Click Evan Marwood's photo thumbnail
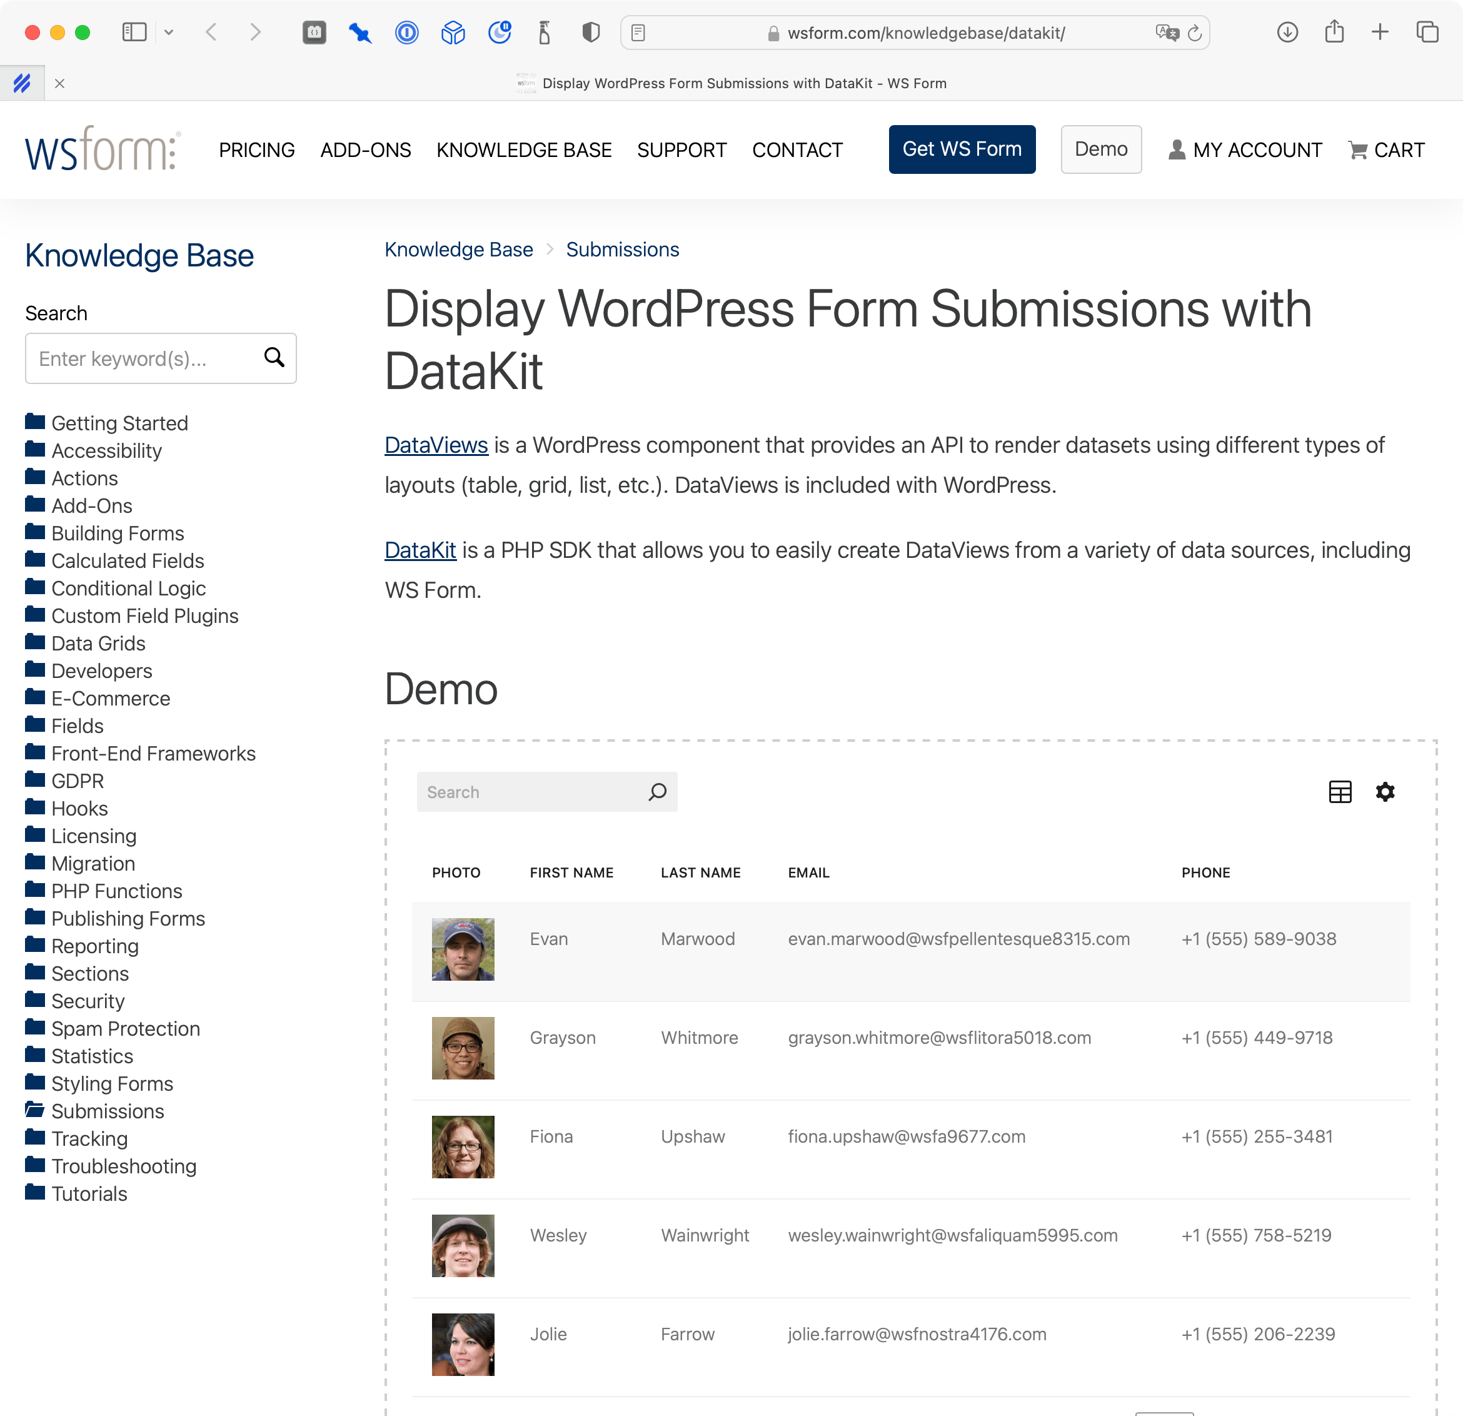Screen dimensions: 1463x1416 (463, 949)
